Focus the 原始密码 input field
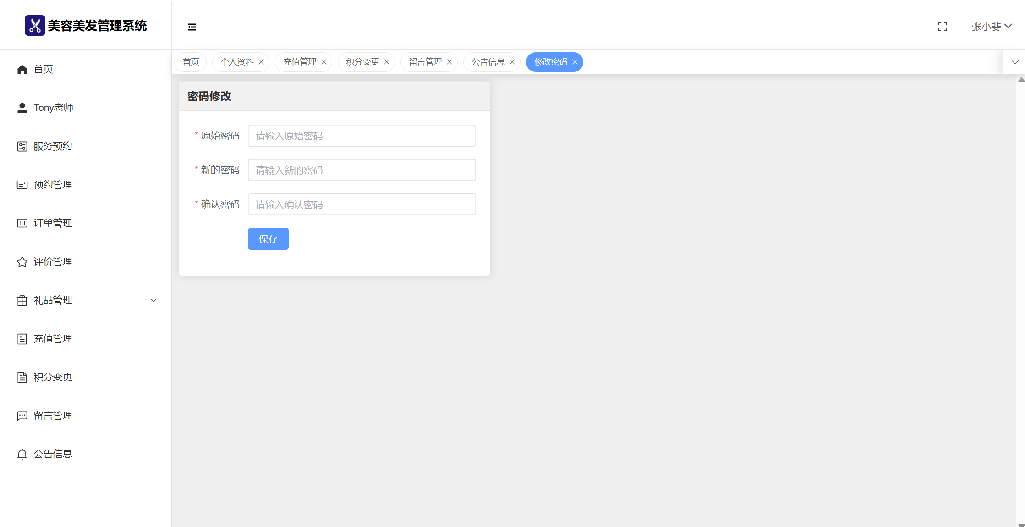The height and width of the screenshot is (527, 1025). [362, 136]
